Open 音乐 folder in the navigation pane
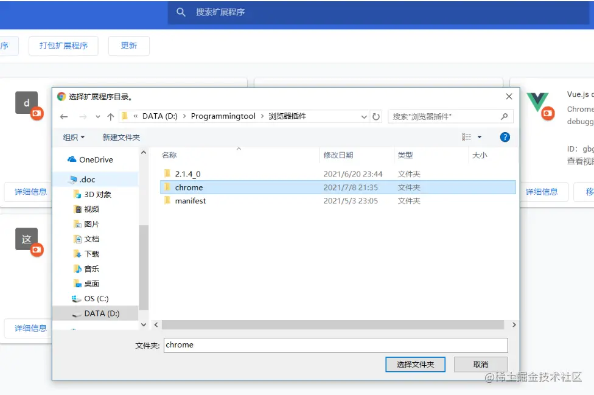 [x=91, y=269]
